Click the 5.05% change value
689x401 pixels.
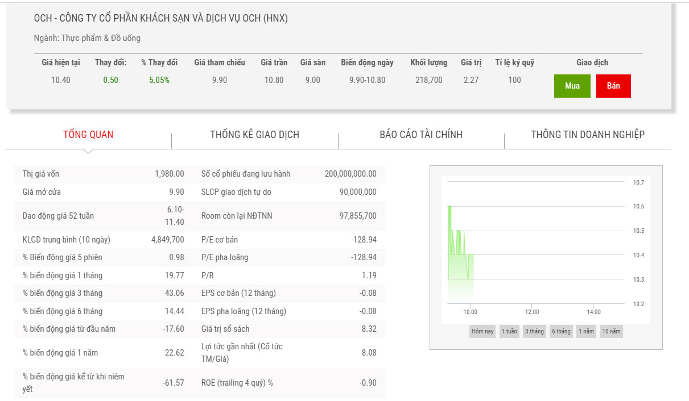[159, 80]
